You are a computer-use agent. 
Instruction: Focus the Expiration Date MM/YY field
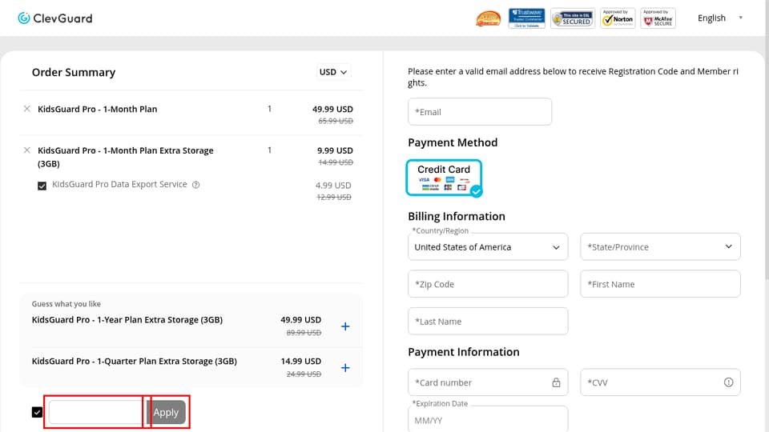488,419
